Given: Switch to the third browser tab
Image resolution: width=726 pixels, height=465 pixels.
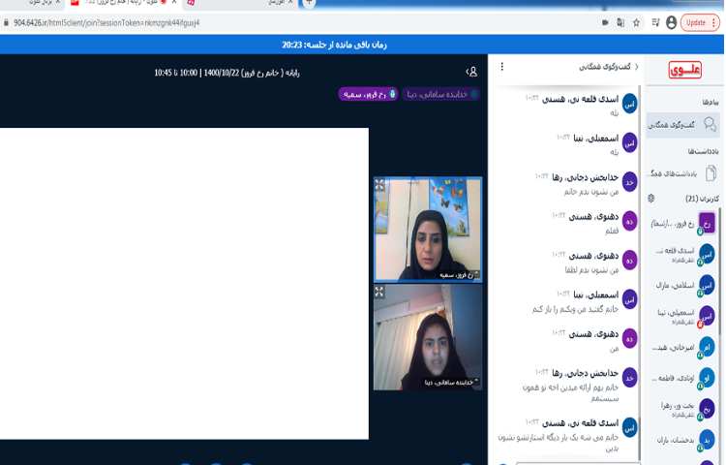Looking at the screenshot, I should click(241, 3).
